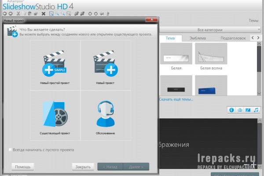Screen dimensions: 264x176
Task: Click the text alignment lines icon
Action: pyautogui.click(x=240, y=110)
